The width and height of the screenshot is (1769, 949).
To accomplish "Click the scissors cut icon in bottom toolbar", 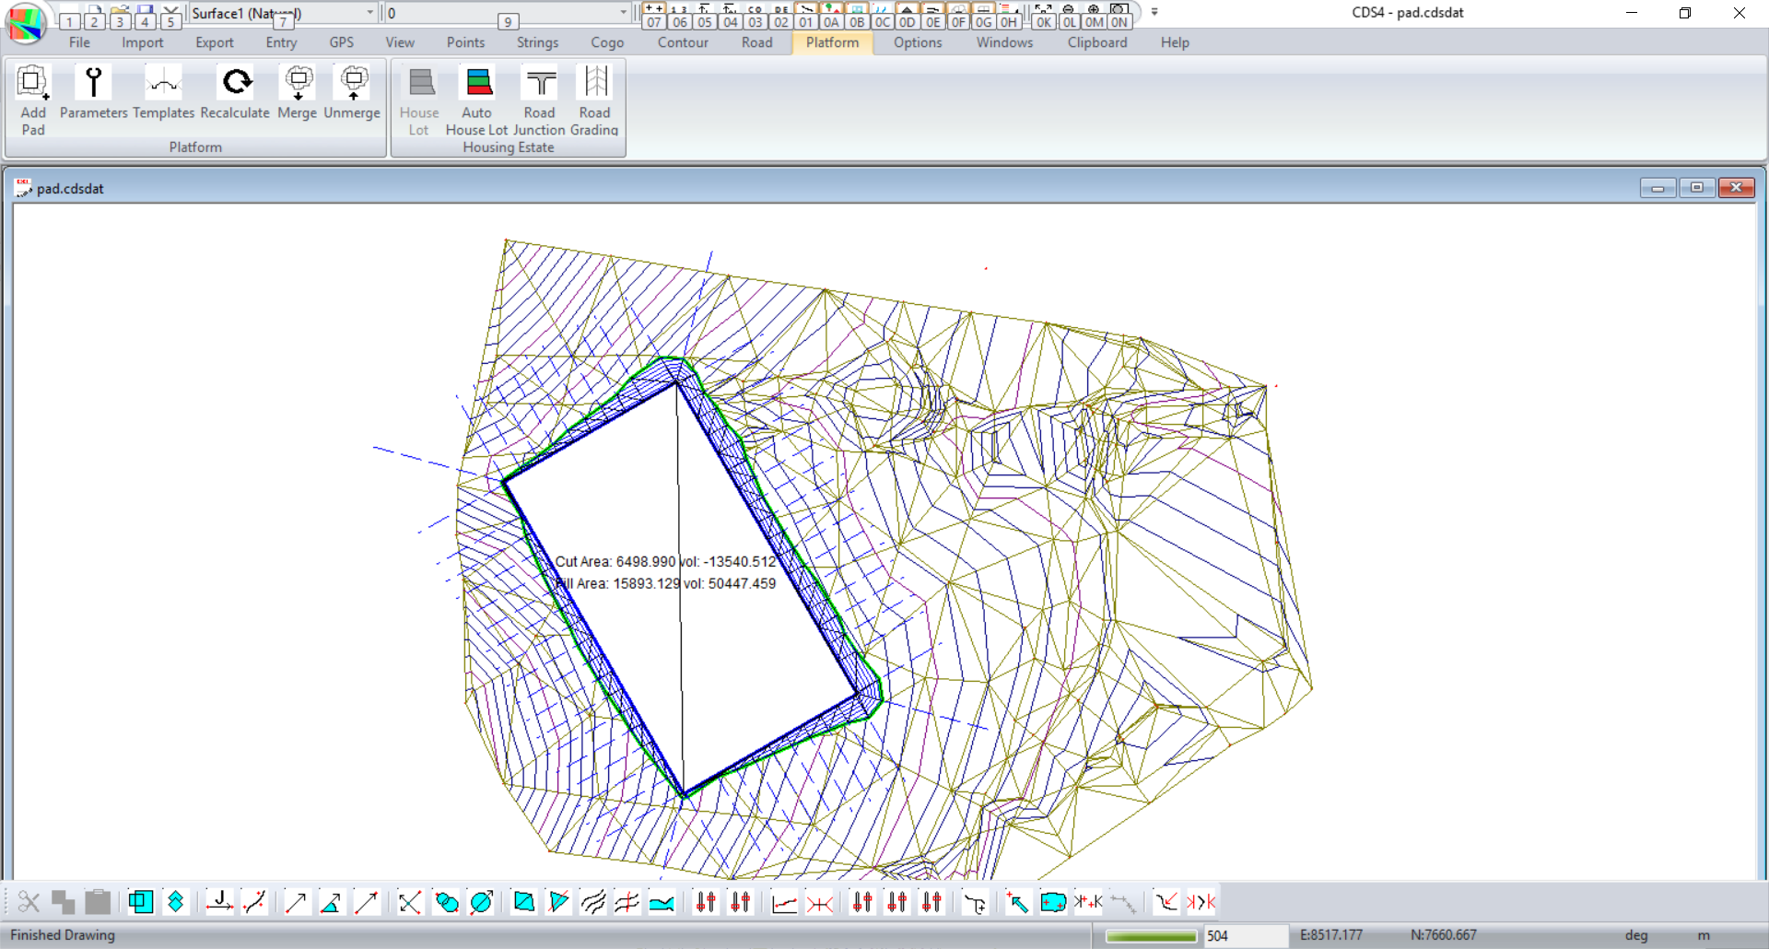I will pyautogui.click(x=29, y=902).
